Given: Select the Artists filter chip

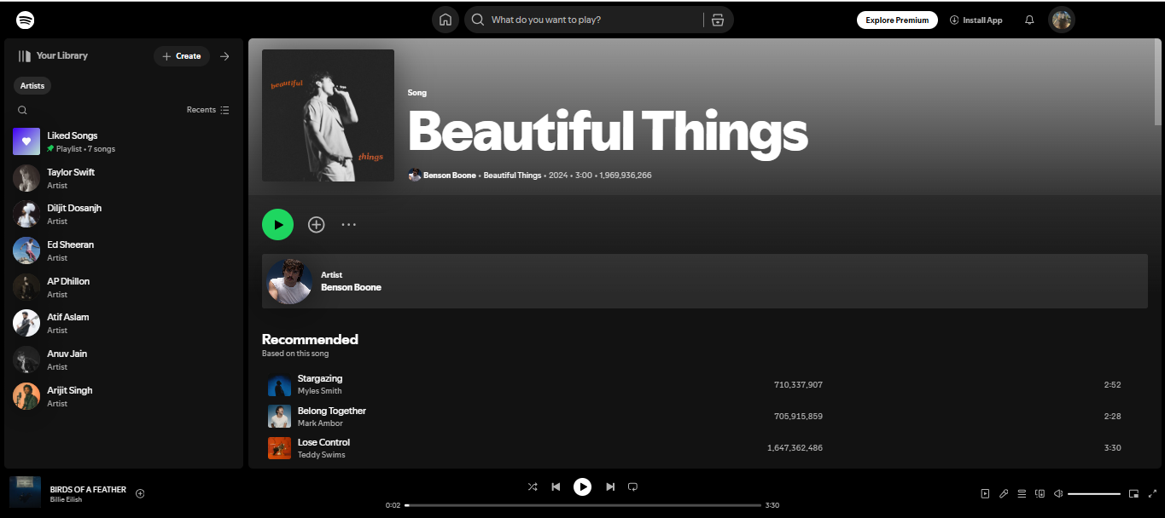Looking at the screenshot, I should pos(32,86).
